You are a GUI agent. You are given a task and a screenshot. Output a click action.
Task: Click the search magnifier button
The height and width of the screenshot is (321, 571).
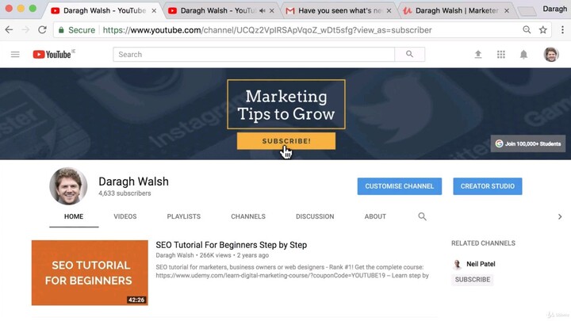[x=410, y=54]
